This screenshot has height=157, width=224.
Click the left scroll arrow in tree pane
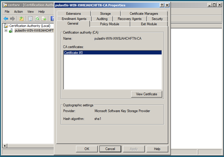tap(5, 146)
